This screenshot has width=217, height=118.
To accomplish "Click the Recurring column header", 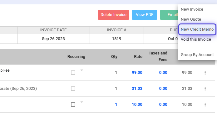I will (x=76, y=57).
